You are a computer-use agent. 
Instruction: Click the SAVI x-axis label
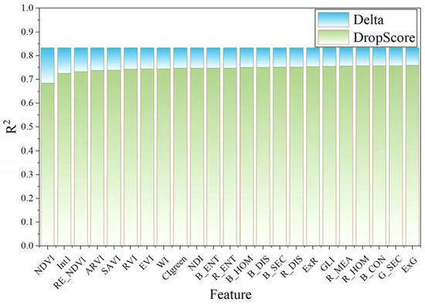(111, 265)
